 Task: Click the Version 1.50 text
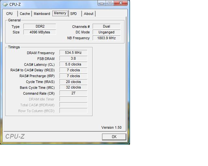coord(111,127)
